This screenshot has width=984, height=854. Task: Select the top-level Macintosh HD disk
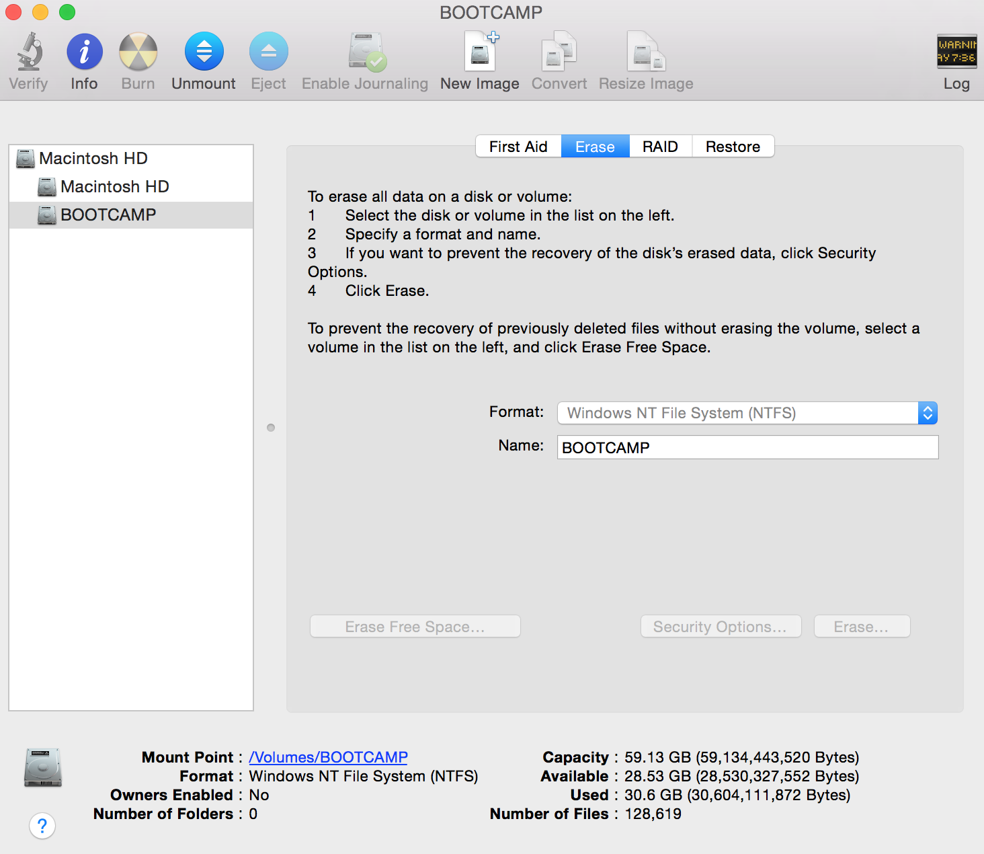point(131,159)
